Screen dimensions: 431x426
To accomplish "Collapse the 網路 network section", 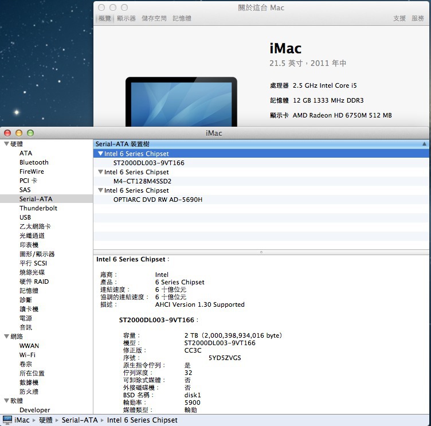I will tap(7, 337).
